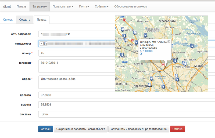Switch to the Создать tab
Screen dimensions: 215x138
click(x=25, y=20)
